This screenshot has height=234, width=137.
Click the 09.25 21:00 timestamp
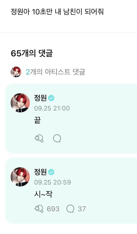[52, 108]
